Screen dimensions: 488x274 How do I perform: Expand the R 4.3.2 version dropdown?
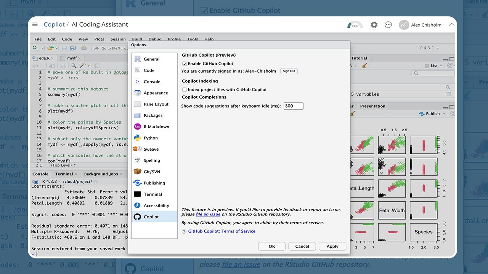pyautogui.click(x=429, y=48)
